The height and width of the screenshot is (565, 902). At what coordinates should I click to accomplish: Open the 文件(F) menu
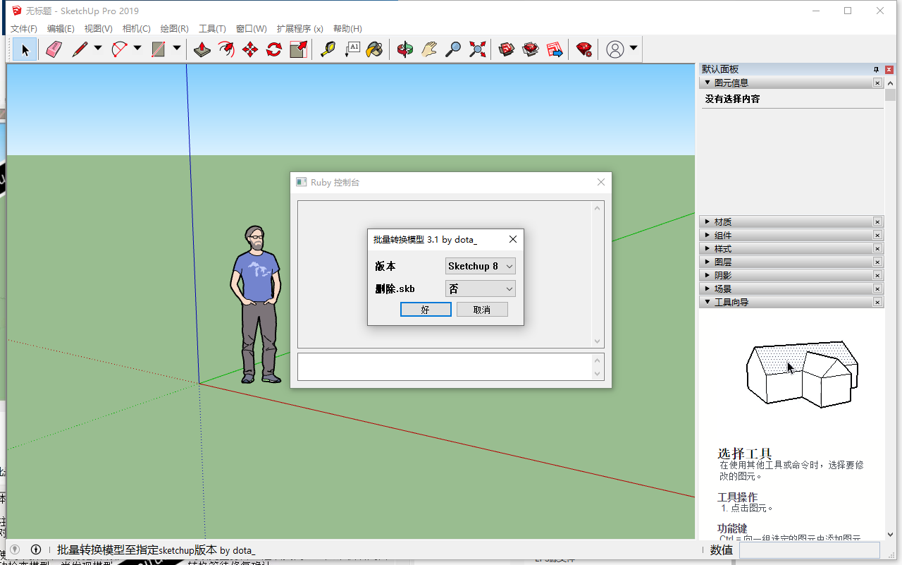click(24, 29)
